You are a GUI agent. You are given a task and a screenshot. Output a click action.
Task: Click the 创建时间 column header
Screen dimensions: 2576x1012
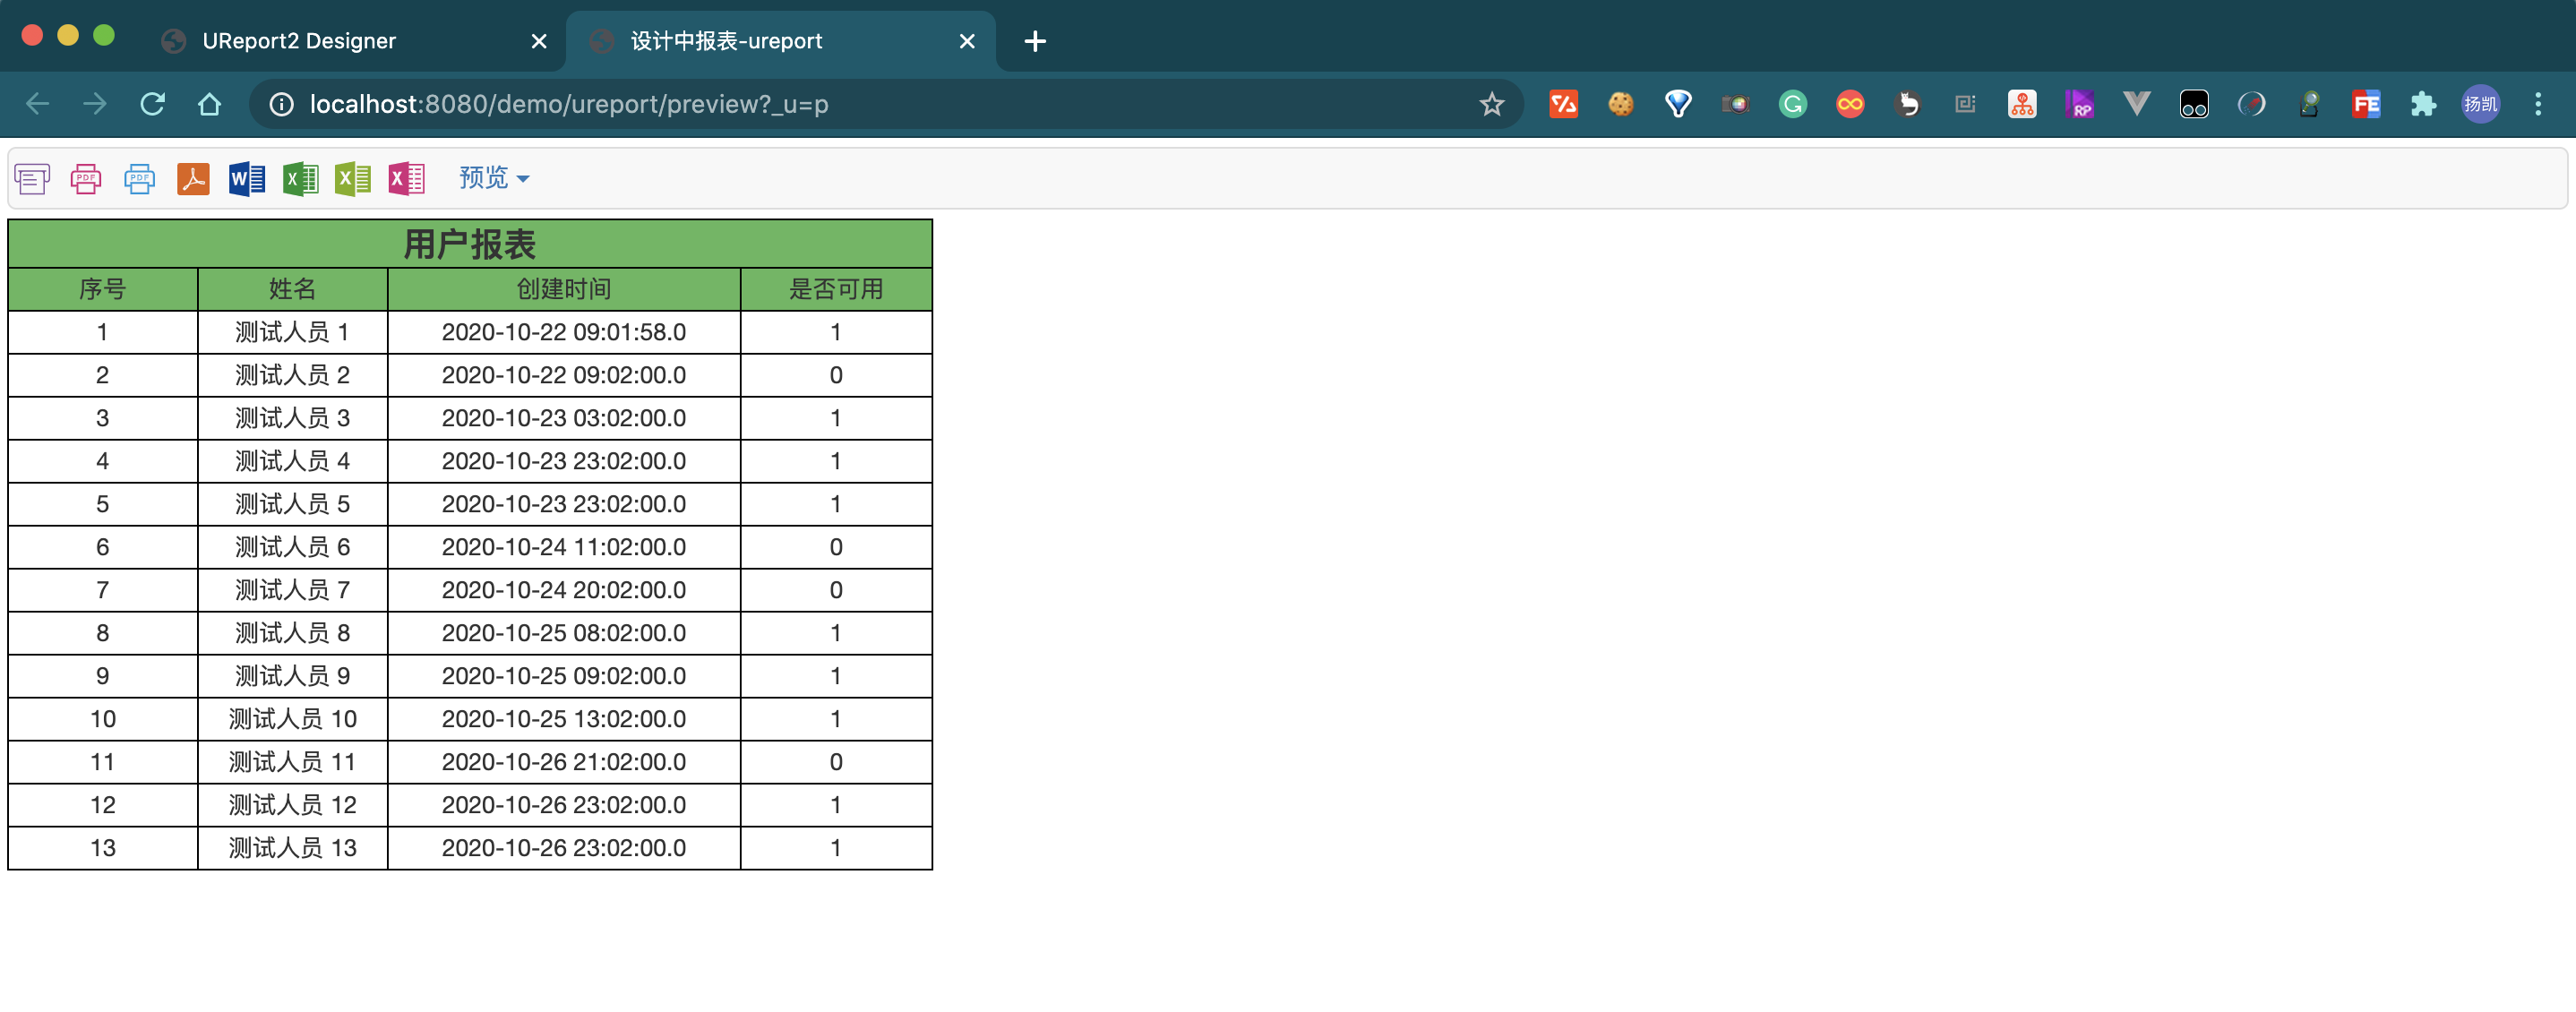tap(564, 289)
